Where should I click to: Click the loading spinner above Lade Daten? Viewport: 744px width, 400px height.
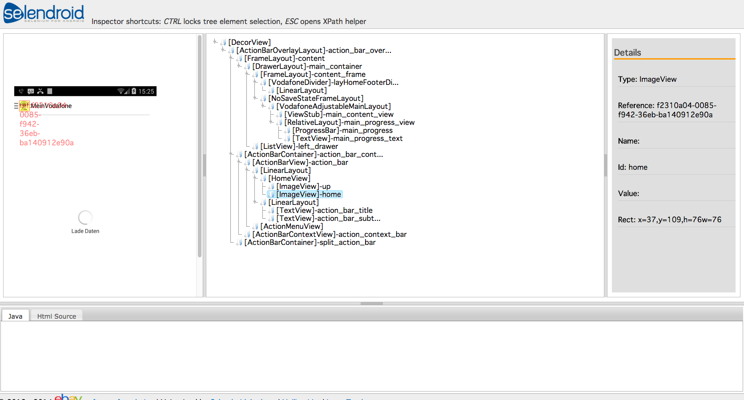(x=85, y=217)
